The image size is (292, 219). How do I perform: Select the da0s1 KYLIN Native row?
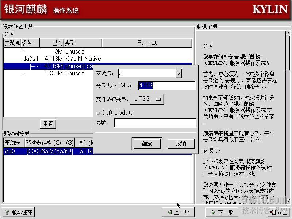[x=97, y=59]
